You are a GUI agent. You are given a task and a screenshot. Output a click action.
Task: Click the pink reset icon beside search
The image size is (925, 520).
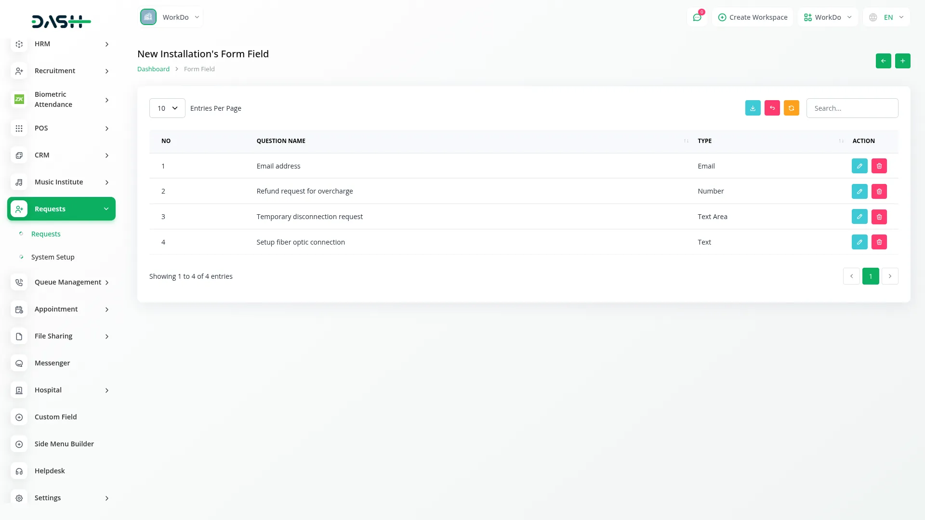(x=772, y=108)
